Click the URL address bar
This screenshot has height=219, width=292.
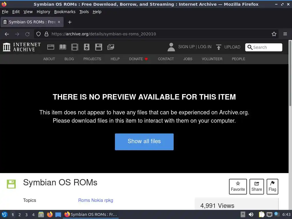click(x=157, y=34)
